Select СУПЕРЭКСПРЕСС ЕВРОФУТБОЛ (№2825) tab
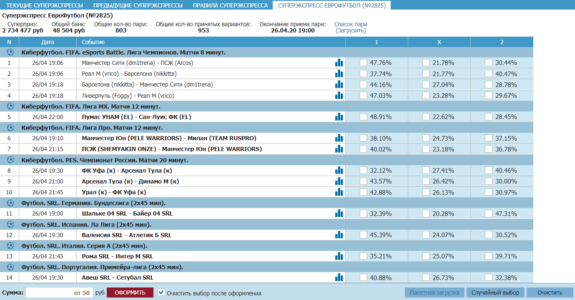 tap(332, 5)
